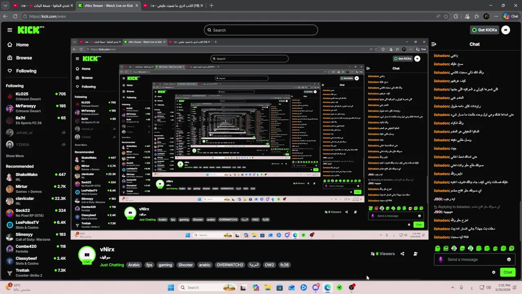
Task: Open media control music icon in toolbar
Action: coord(467,16)
